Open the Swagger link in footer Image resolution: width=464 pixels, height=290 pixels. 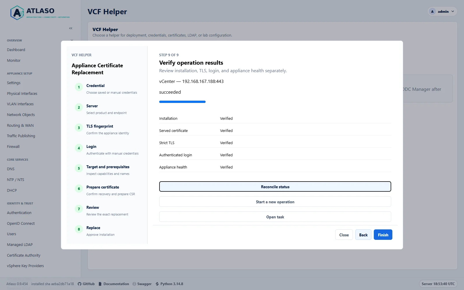[142, 284]
